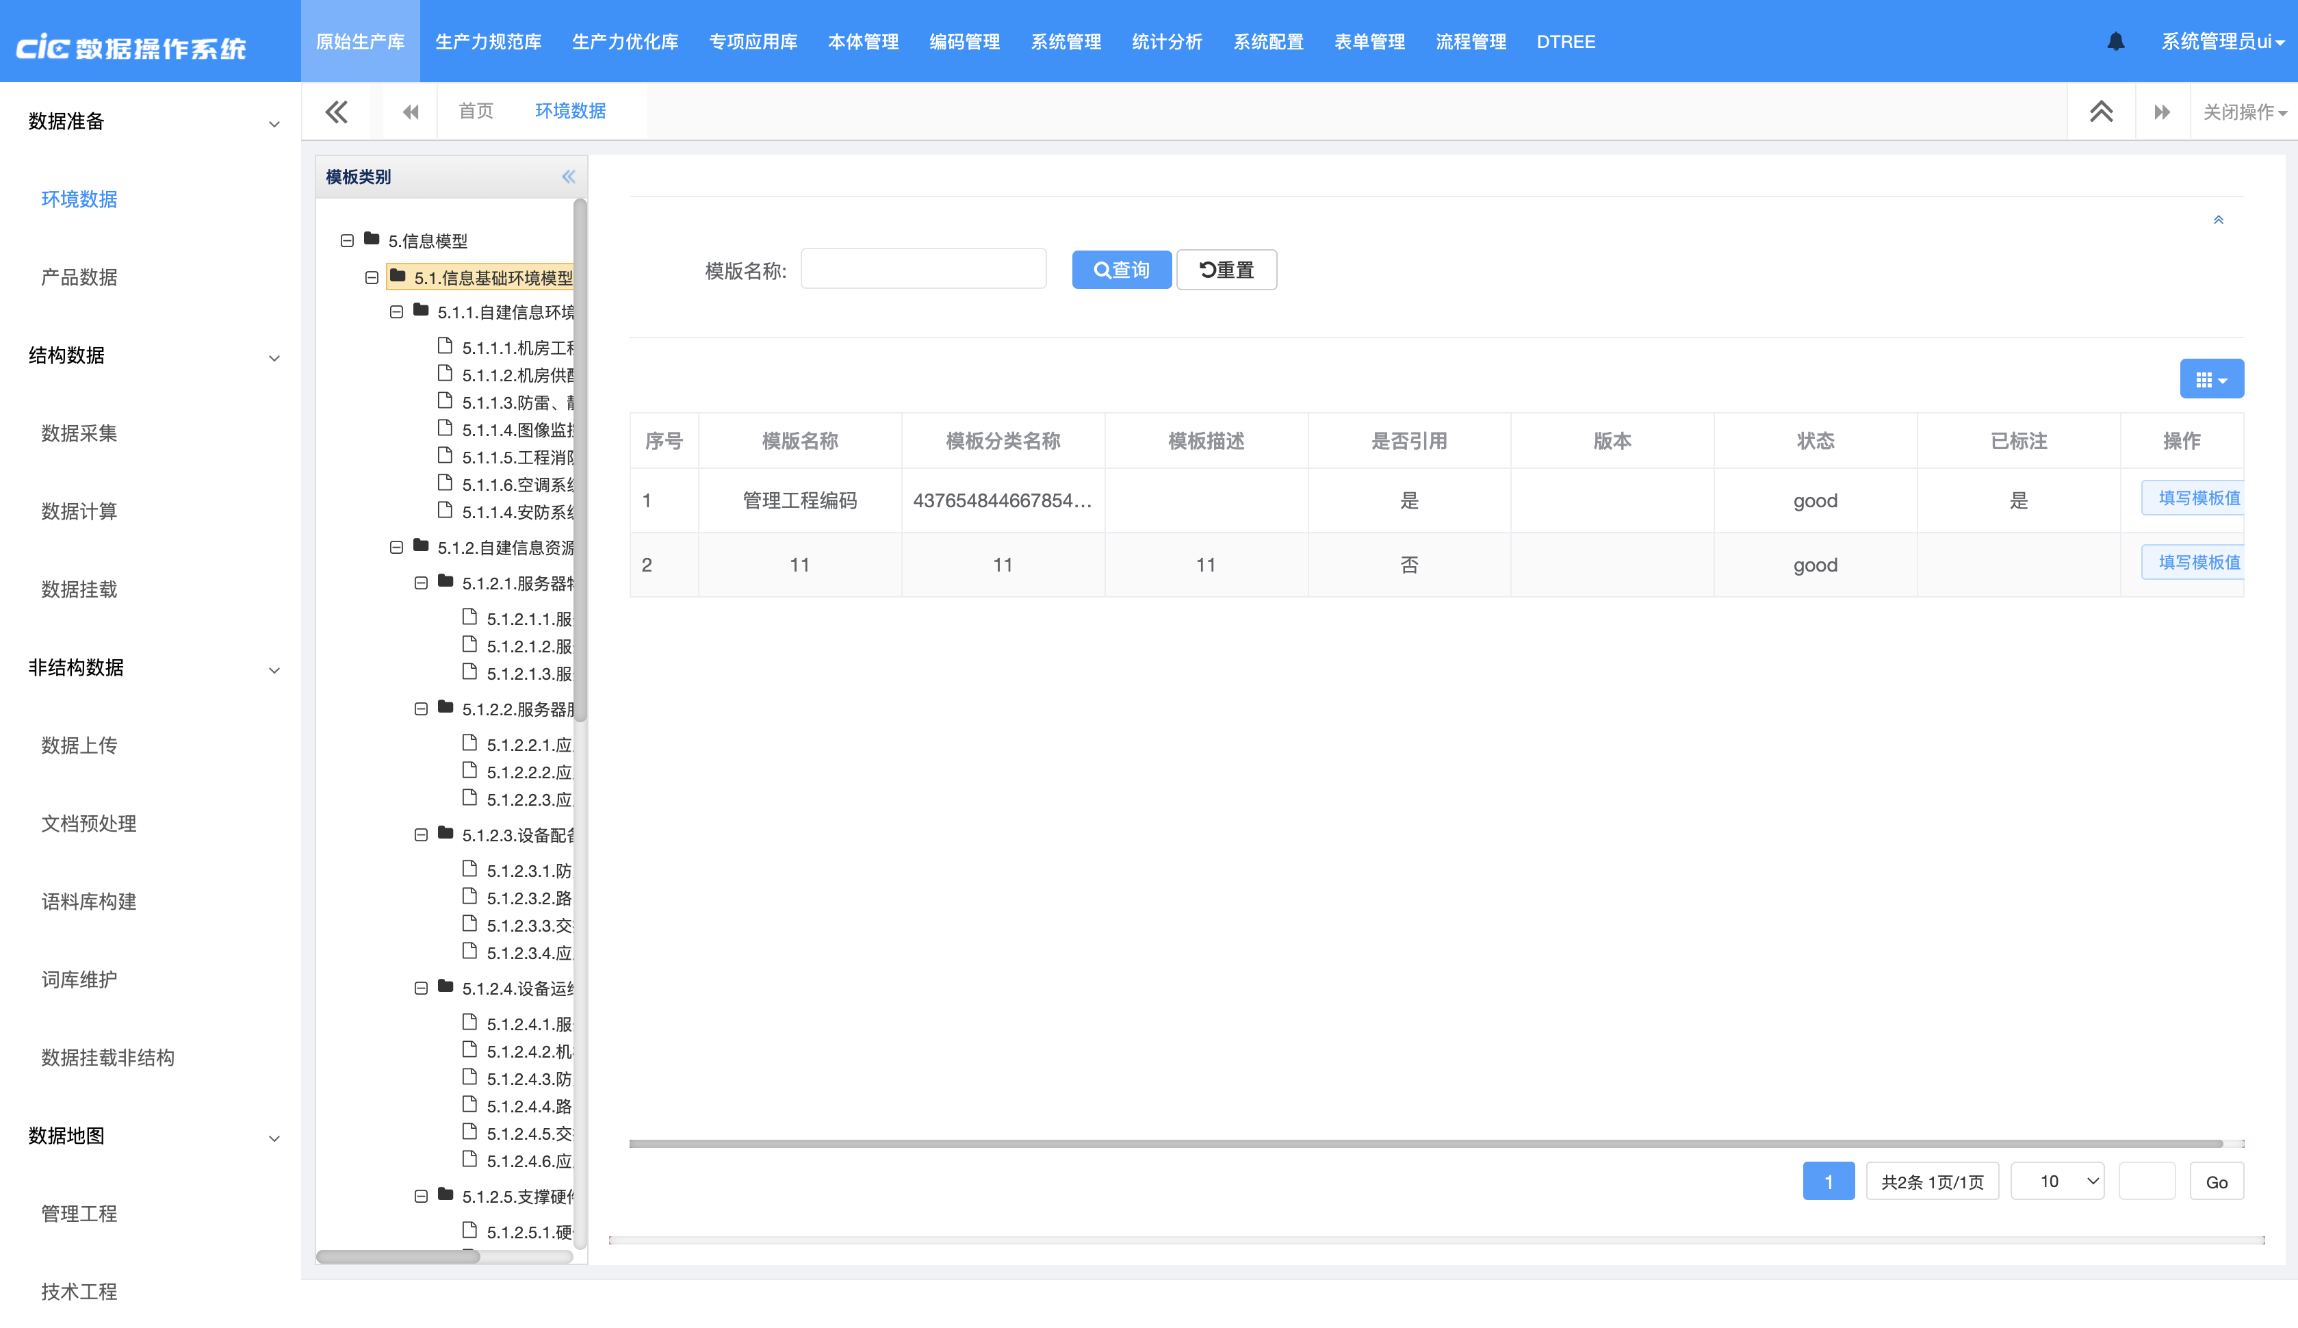Open the page size dropdown showing 10
The image size is (2298, 1328).
tap(2057, 1181)
